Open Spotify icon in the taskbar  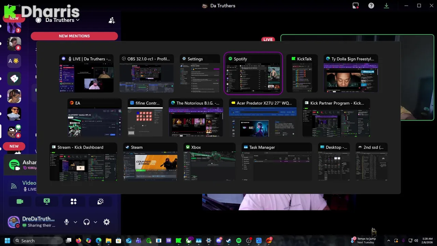239,241
